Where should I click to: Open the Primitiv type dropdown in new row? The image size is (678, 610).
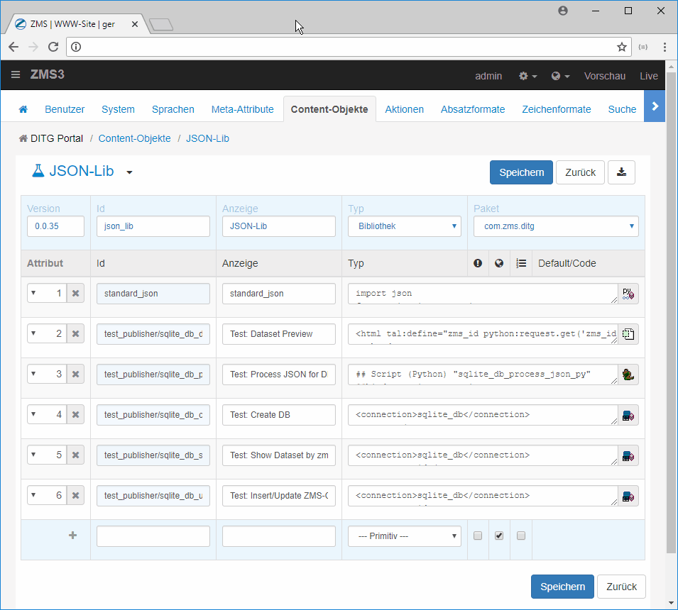coord(405,536)
